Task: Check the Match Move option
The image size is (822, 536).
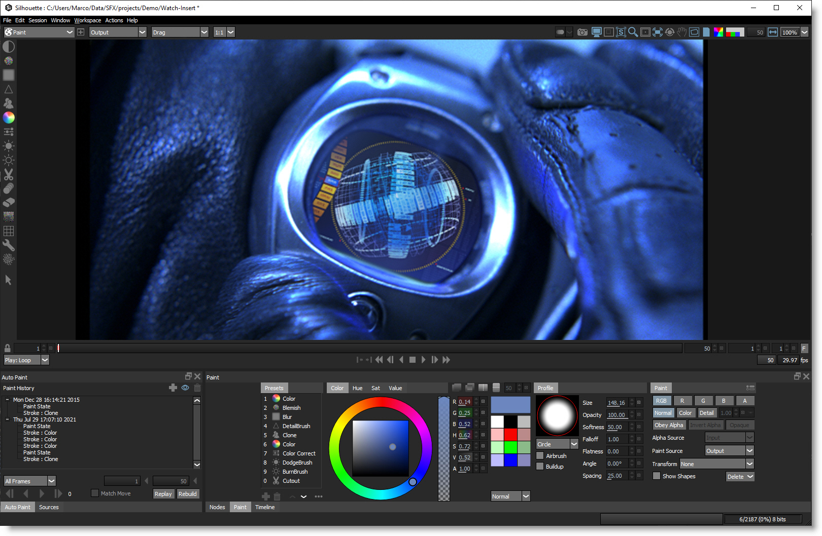Action: (95, 493)
